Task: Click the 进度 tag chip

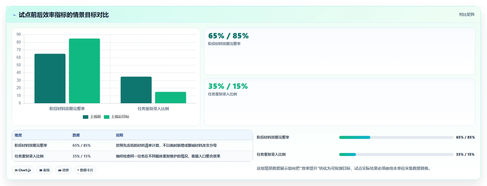Action: tap(63, 170)
